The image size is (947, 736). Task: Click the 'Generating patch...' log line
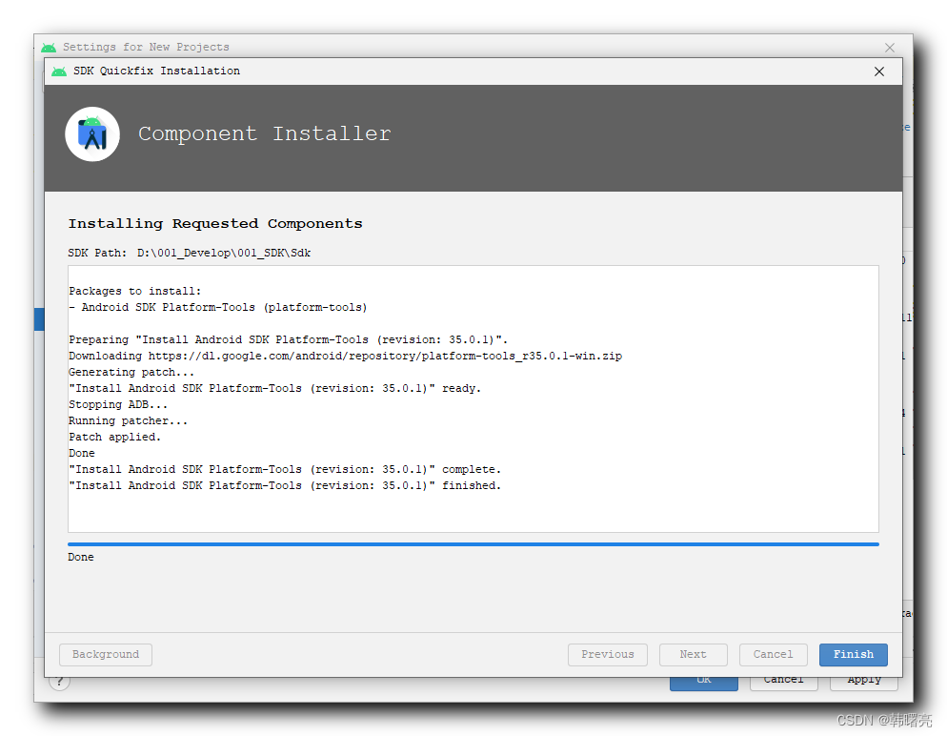click(x=131, y=372)
